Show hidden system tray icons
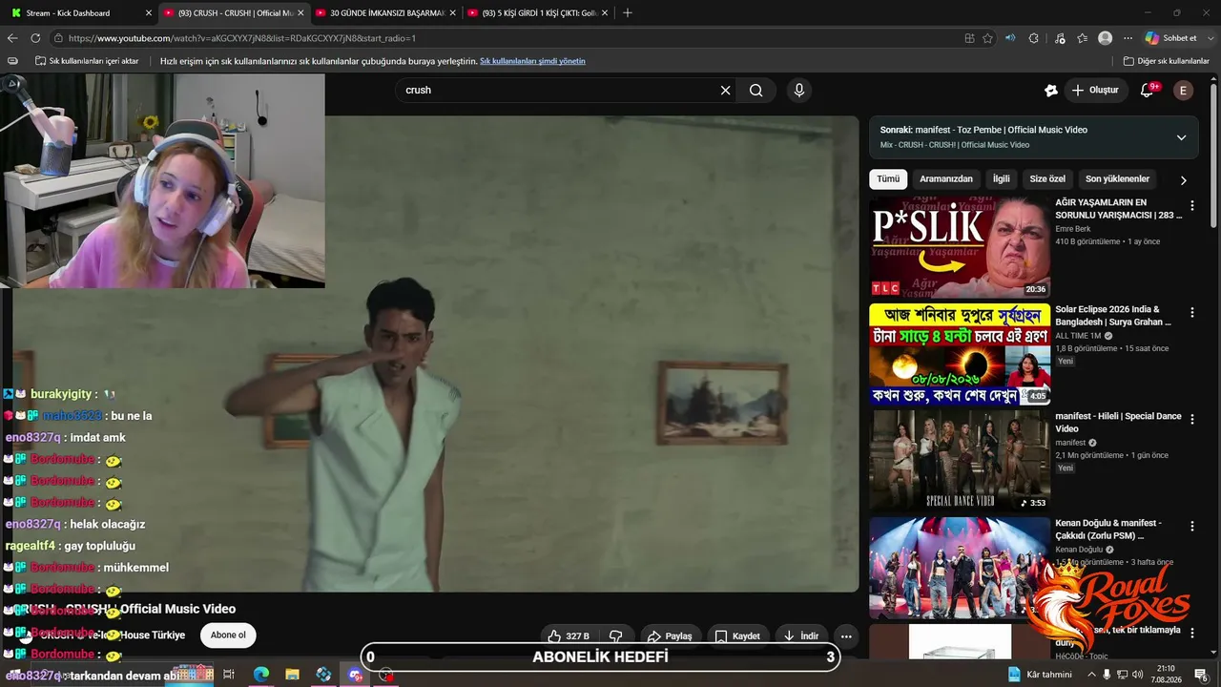1221x687 pixels. coord(1091,675)
